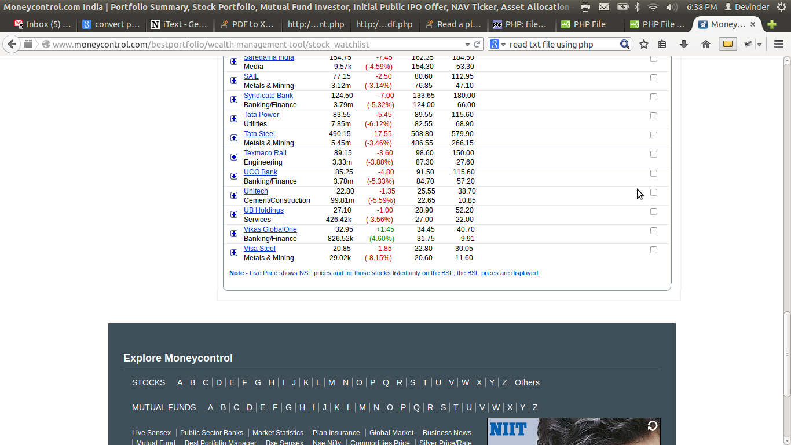Enable the UB Holdings row checkbox
This screenshot has height=445, width=791.
(654, 211)
